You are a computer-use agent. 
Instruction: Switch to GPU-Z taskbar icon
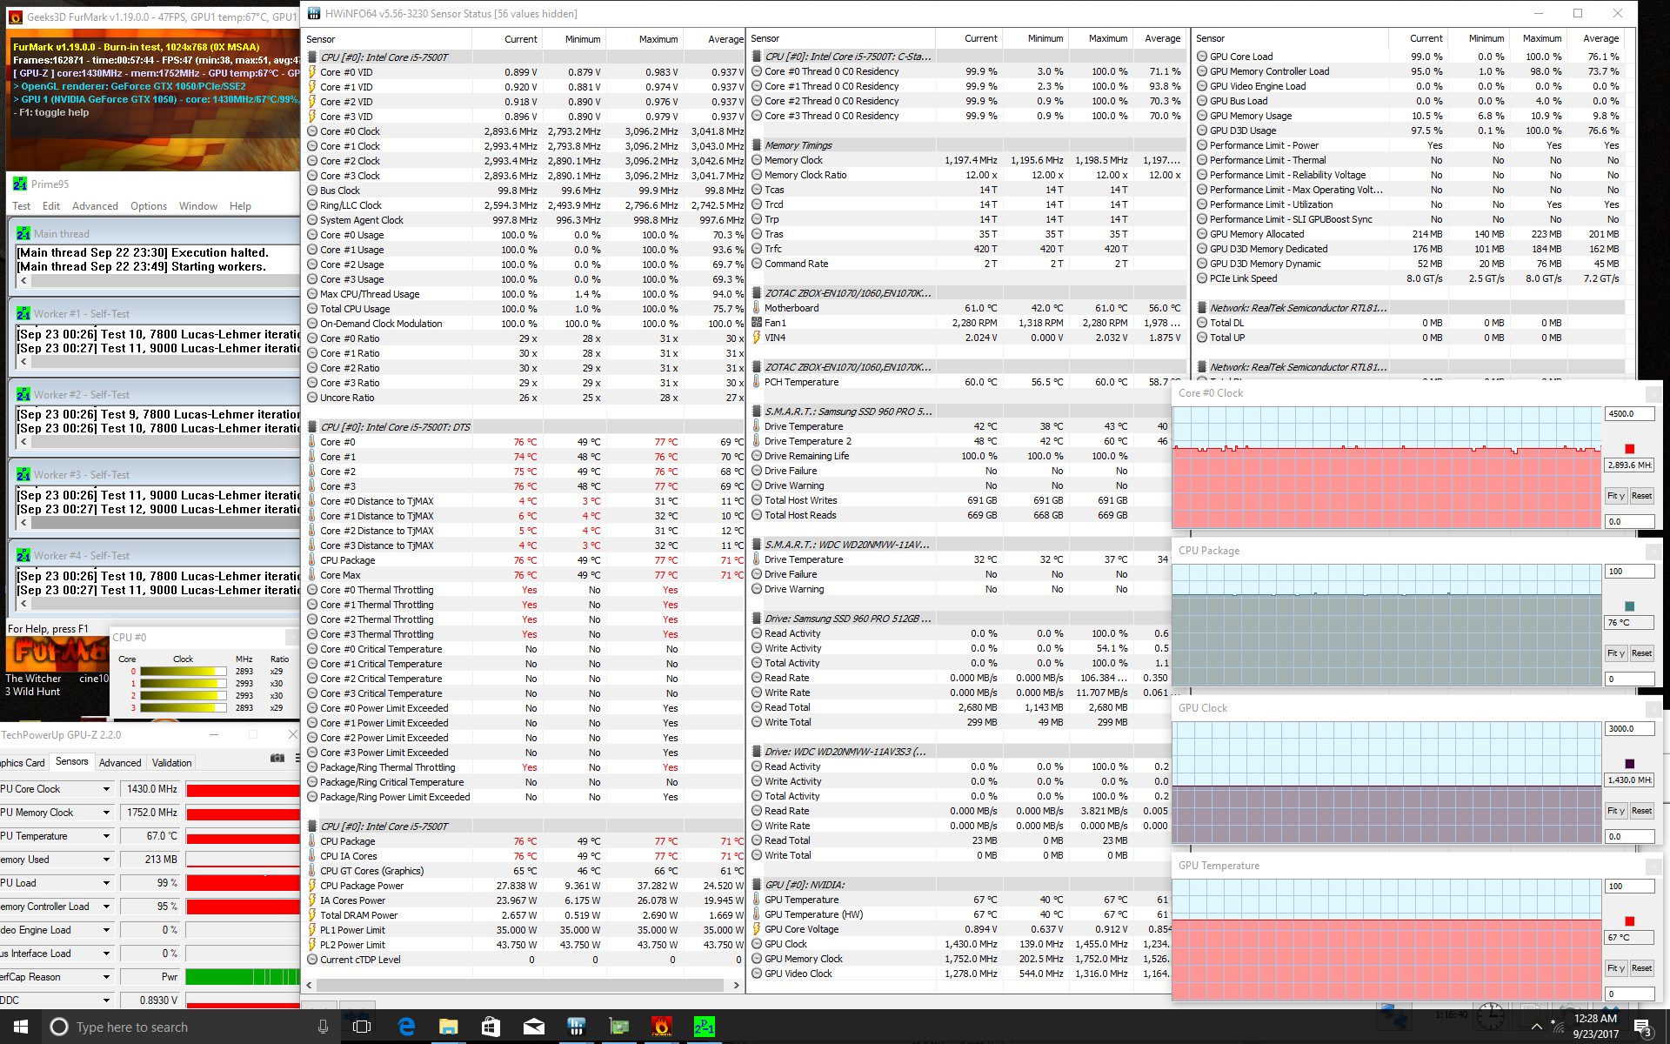[x=618, y=1027]
